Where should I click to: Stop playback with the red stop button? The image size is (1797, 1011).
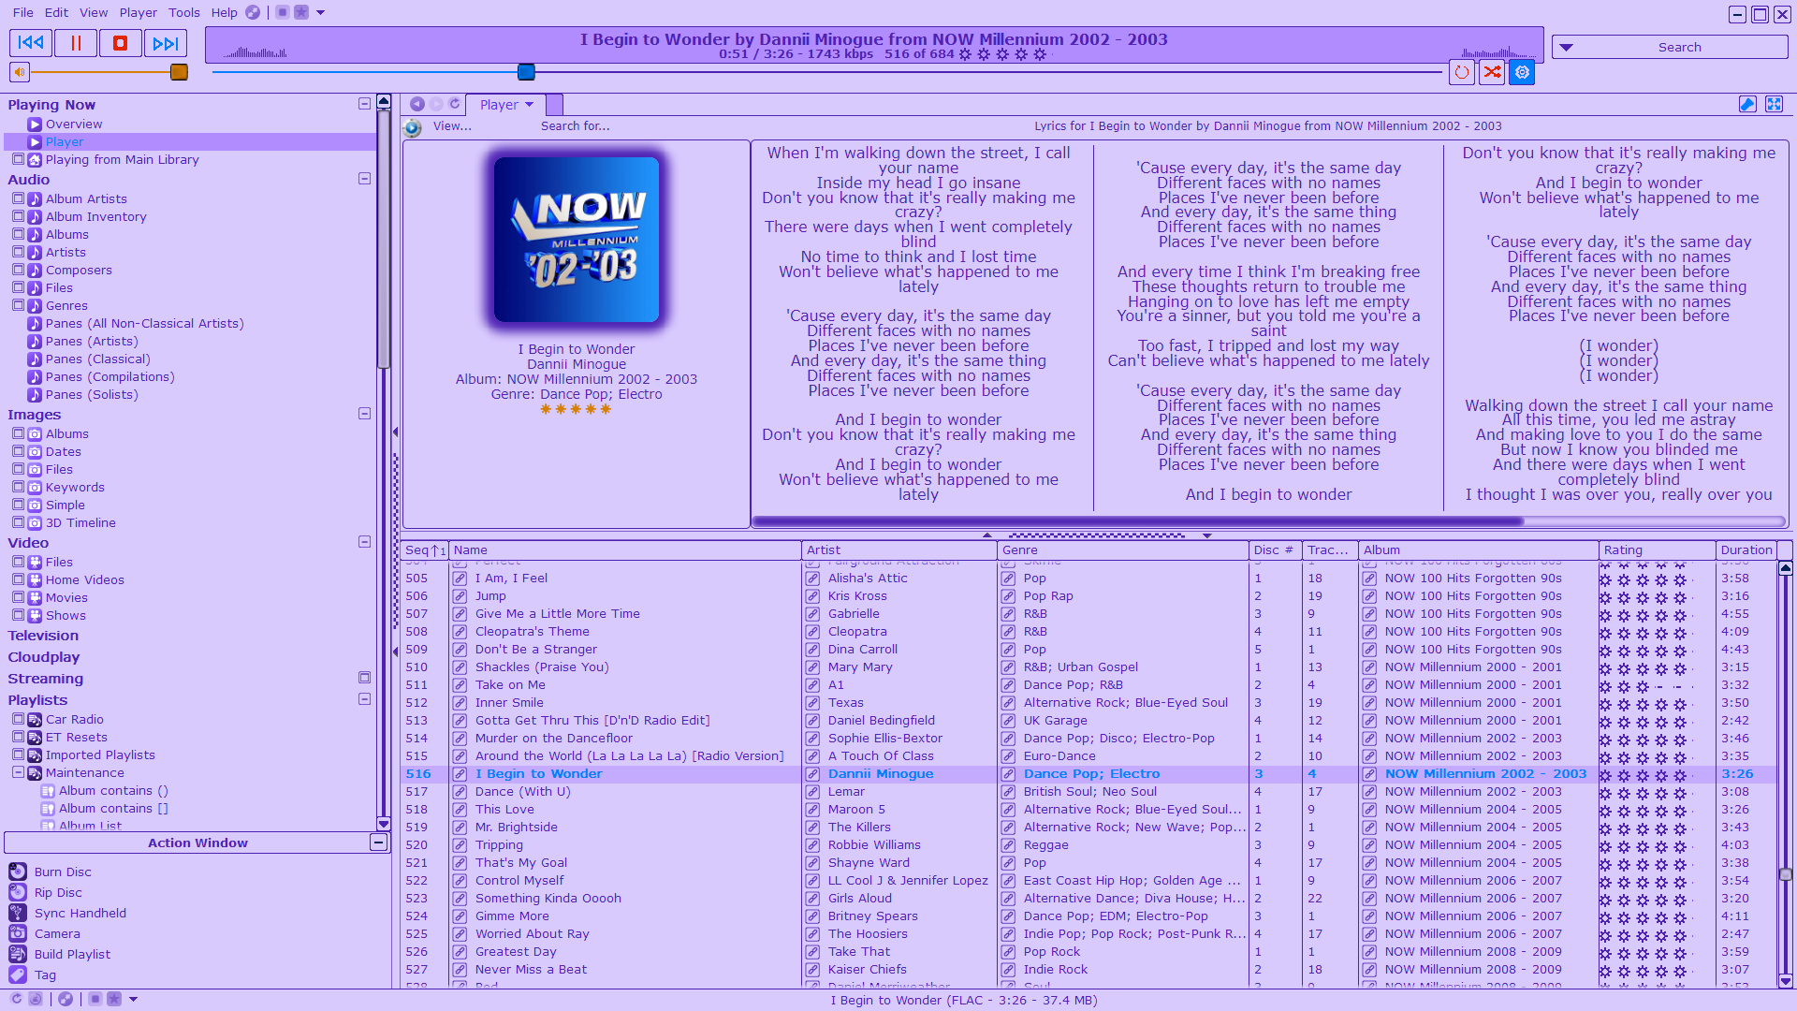[121, 43]
